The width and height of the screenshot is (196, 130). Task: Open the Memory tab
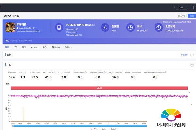coord(35,47)
